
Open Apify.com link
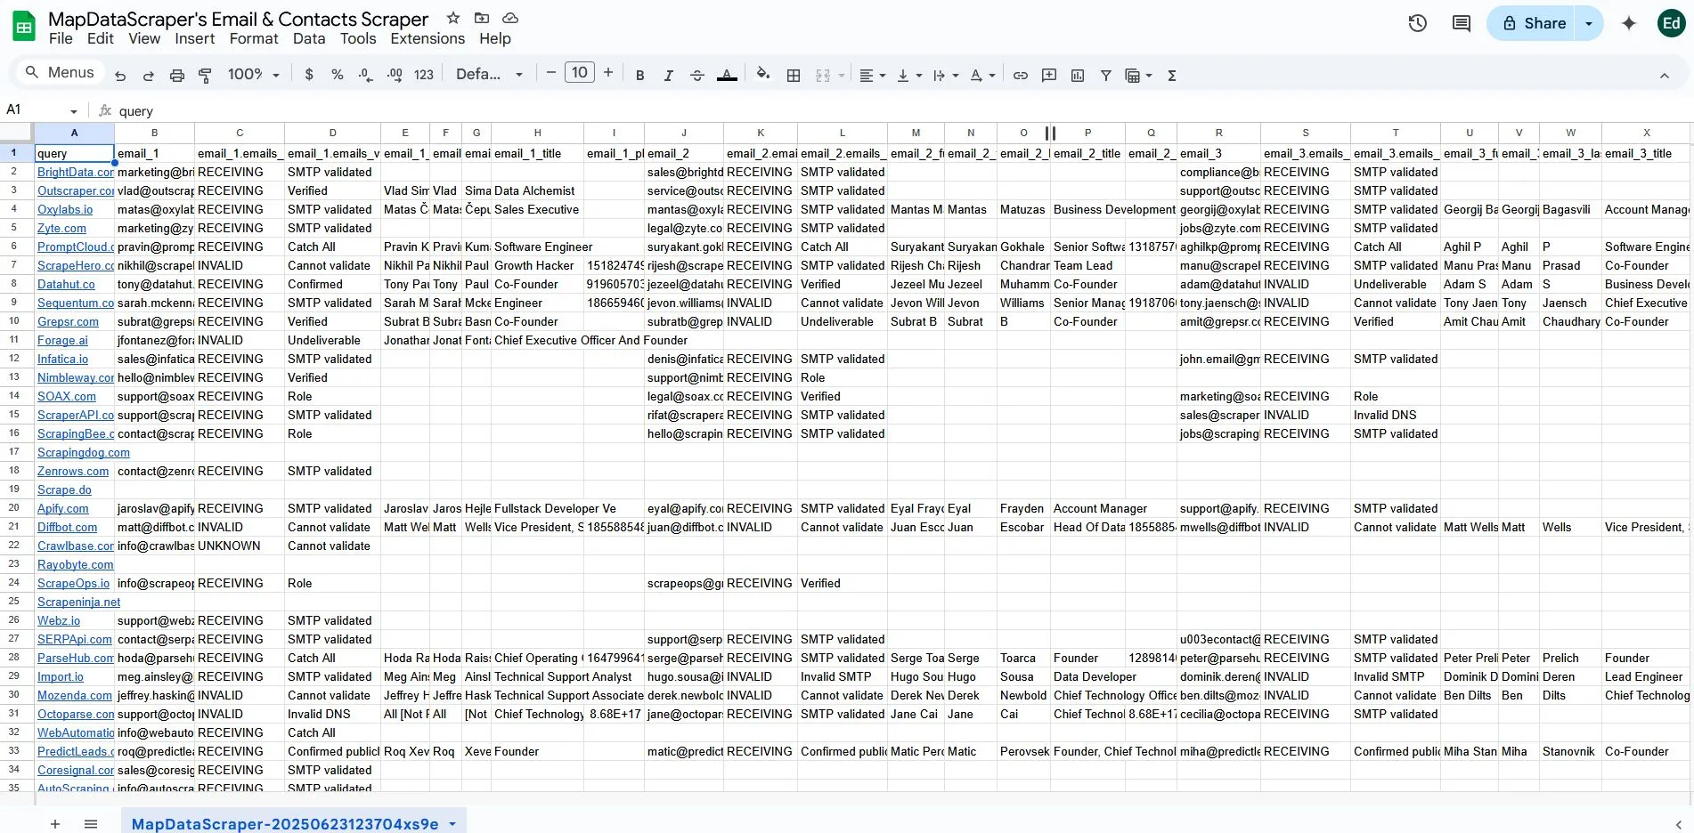click(x=63, y=508)
